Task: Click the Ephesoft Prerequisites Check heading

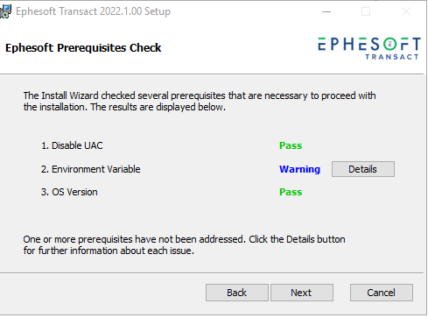Action: click(x=83, y=48)
